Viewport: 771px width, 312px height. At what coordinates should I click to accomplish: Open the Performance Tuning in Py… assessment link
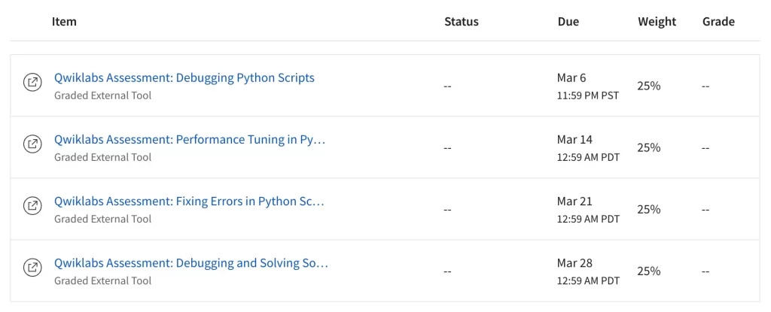[x=190, y=139]
